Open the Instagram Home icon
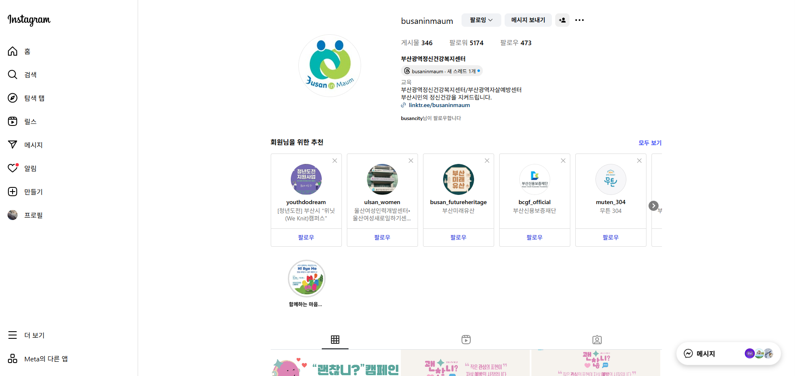 13,51
